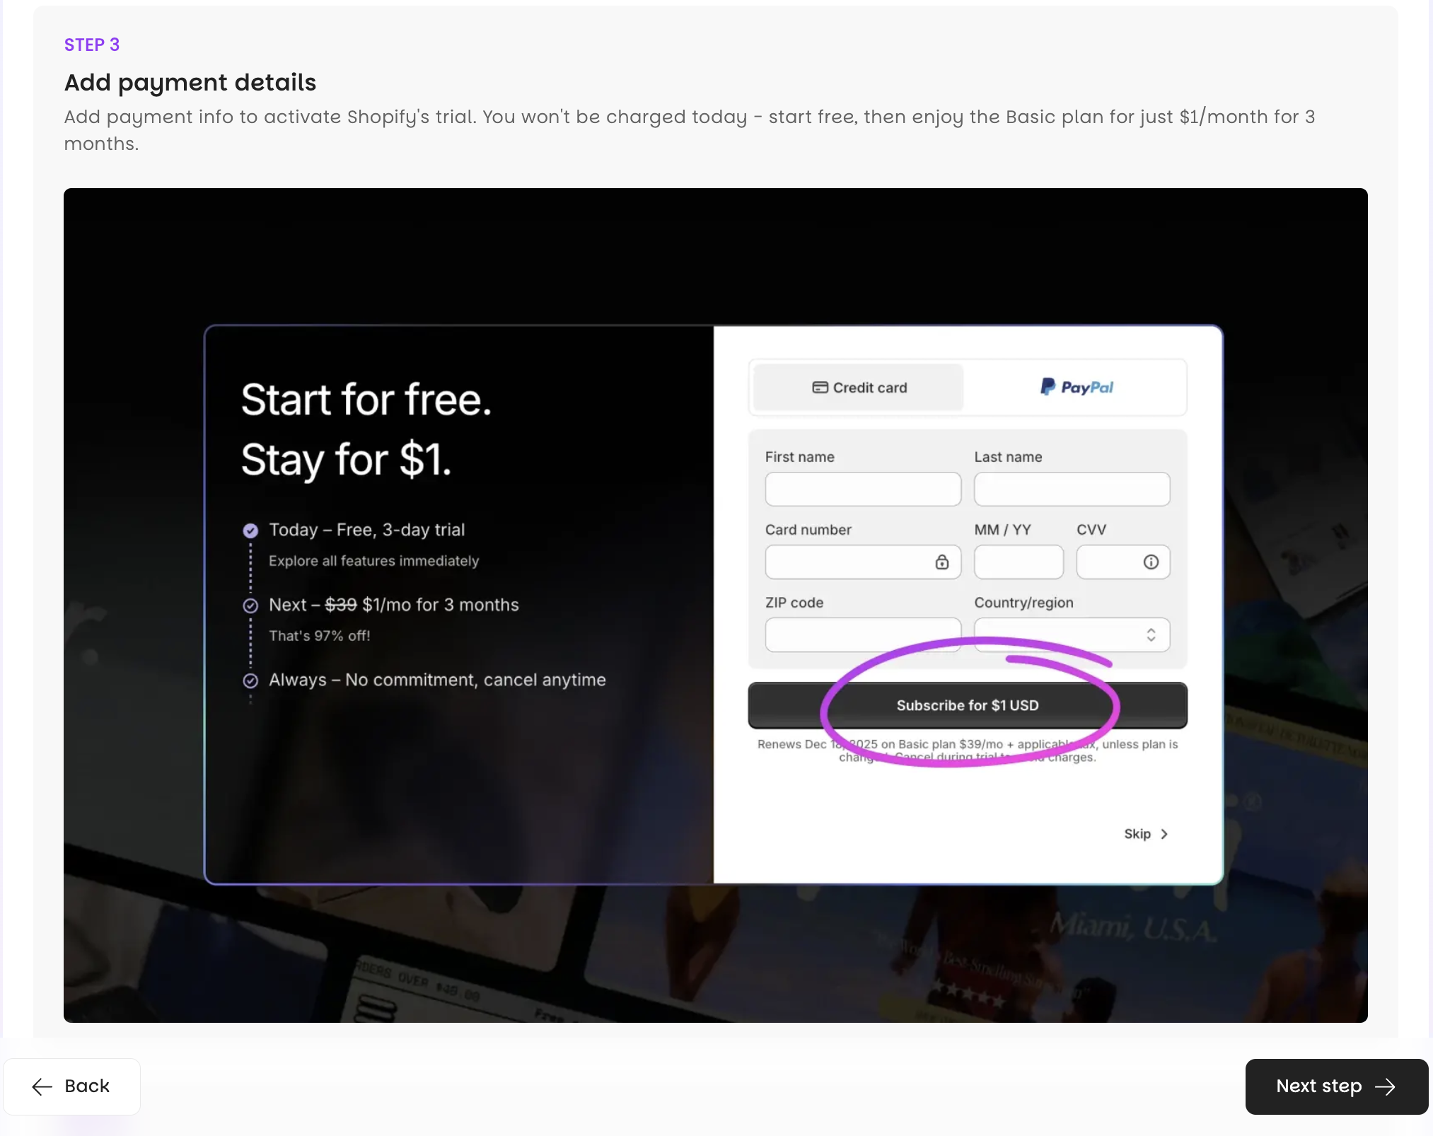Click the credit card icon in the tab
The height and width of the screenshot is (1136, 1433).
point(820,388)
